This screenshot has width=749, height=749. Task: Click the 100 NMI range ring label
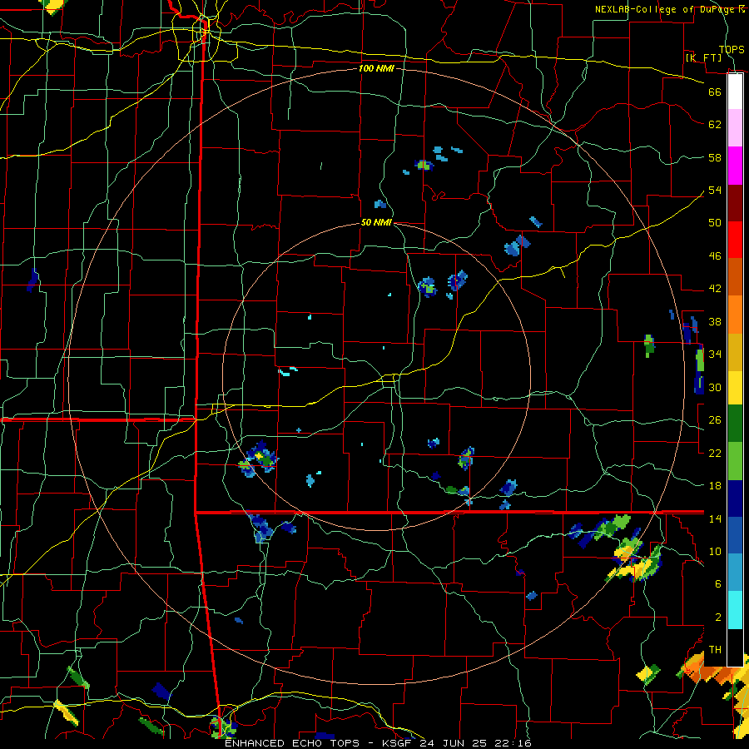coord(376,68)
